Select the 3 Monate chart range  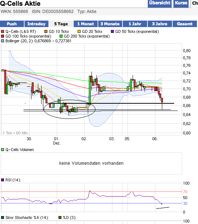tap(110, 24)
